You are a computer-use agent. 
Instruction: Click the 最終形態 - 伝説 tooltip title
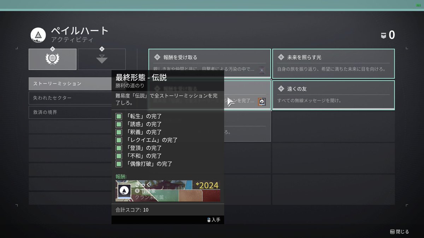(141, 77)
